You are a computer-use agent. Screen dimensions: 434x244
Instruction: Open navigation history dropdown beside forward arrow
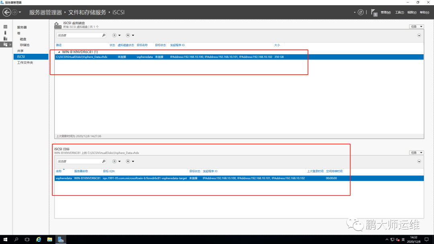20,12
